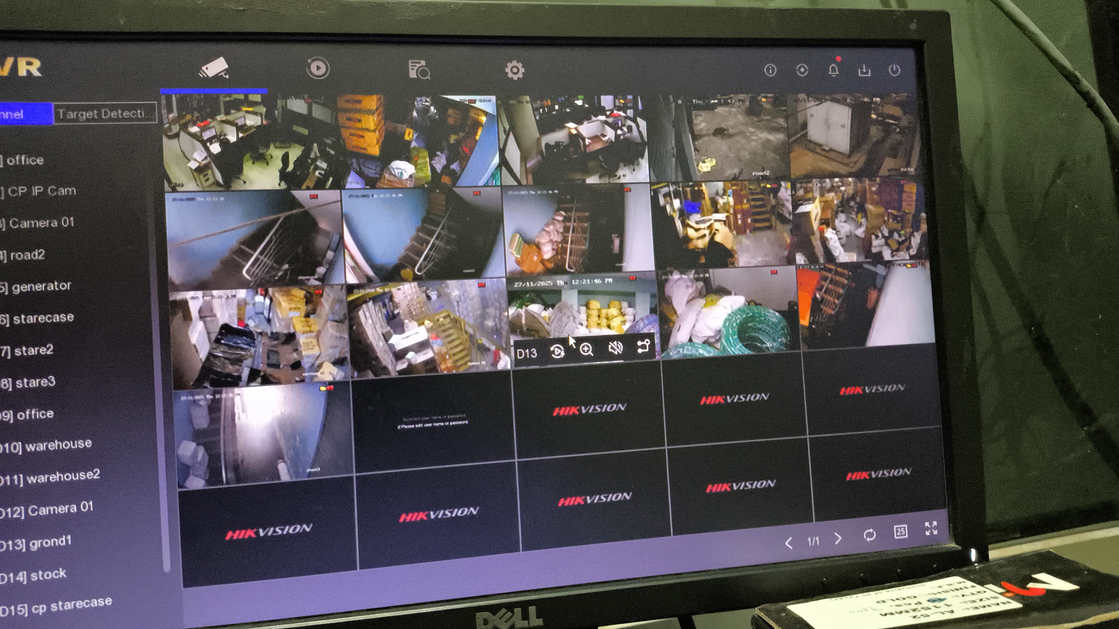Click the D13 instant playback icon

557,351
